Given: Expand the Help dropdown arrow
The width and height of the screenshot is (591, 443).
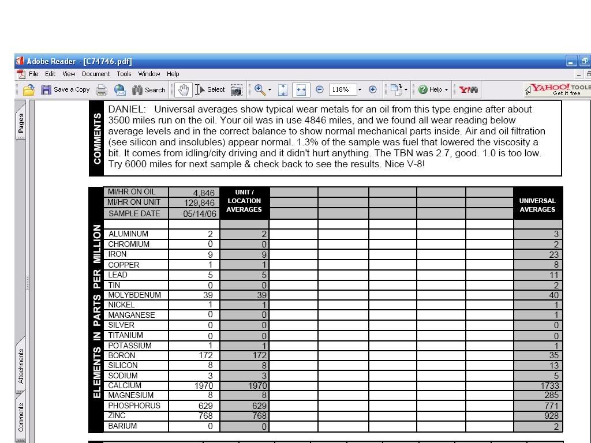Looking at the screenshot, I should coord(446,89).
